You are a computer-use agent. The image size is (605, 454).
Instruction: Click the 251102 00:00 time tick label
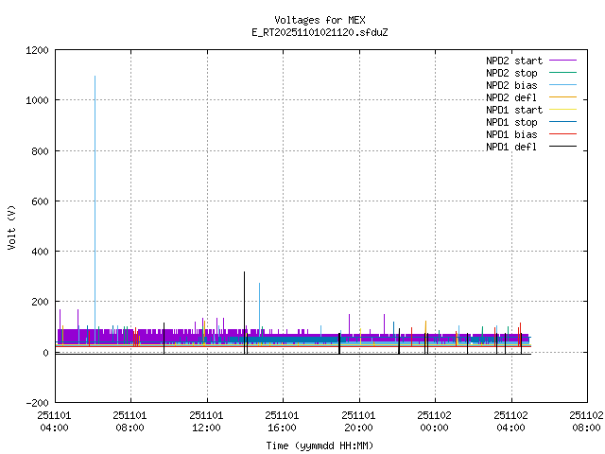click(x=435, y=421)
